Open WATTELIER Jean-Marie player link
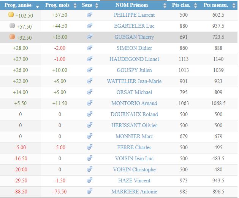This screenshot has height=198, width=239. (134, 81)
